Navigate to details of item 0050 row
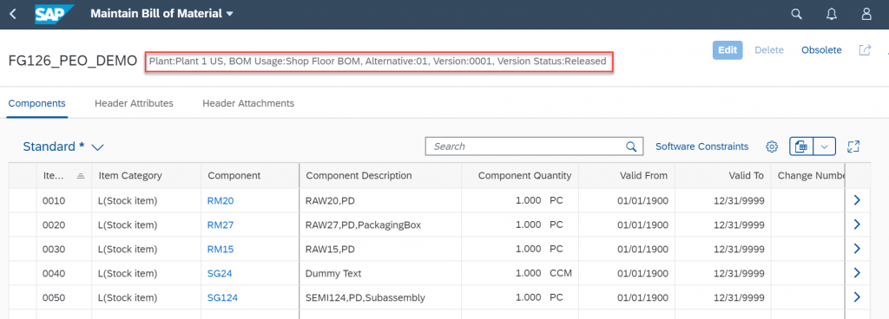 [857, 297]
